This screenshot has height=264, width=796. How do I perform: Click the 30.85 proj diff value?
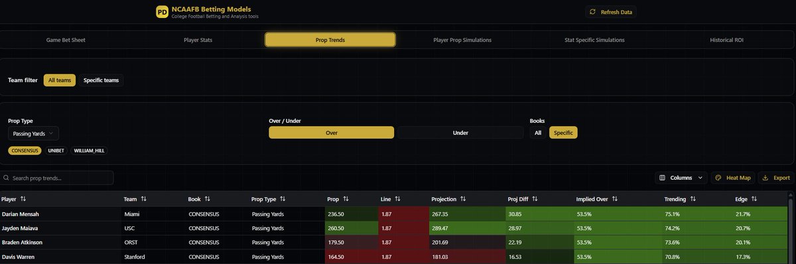coord(515,214)
